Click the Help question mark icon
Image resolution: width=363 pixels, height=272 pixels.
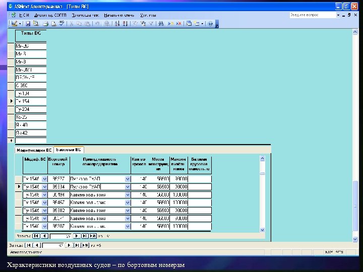[x=210, y=24]
